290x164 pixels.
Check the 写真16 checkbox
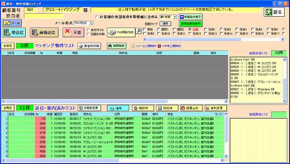click(253, 33)
